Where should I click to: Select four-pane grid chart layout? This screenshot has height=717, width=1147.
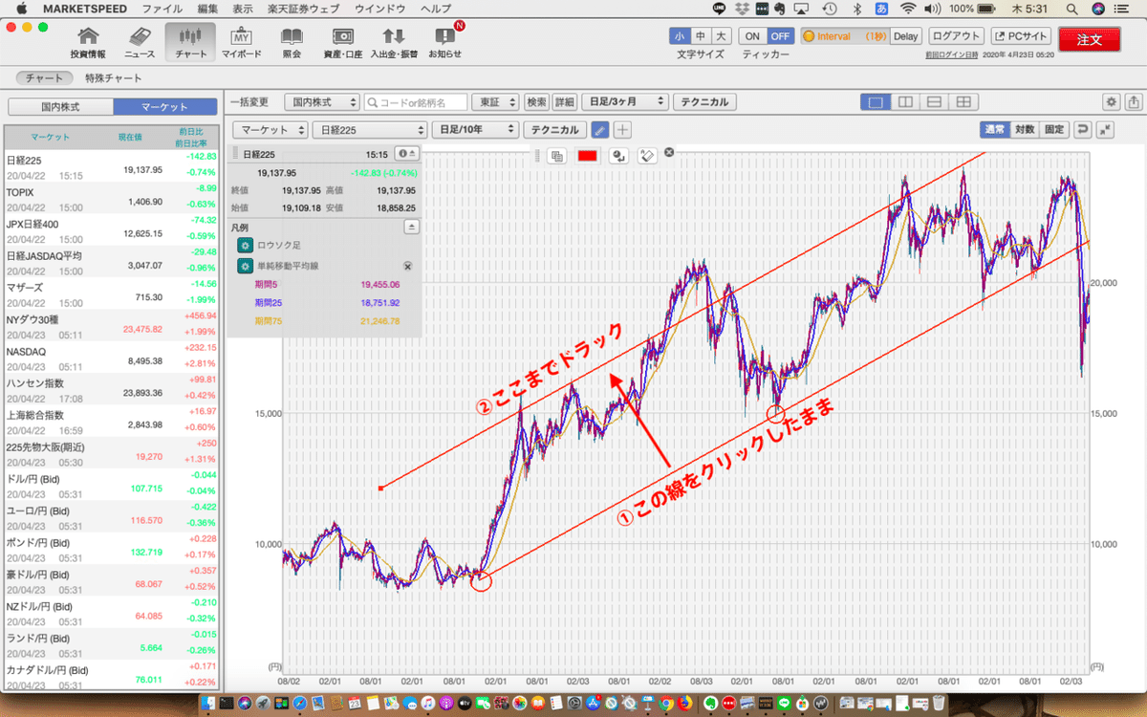964,101
